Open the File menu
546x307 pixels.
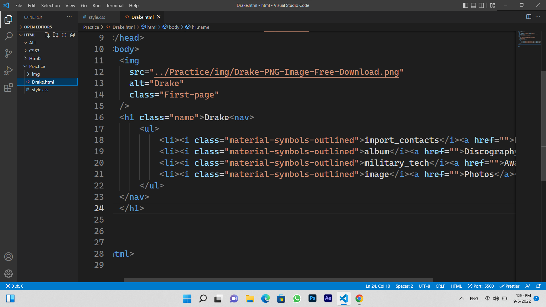tap(18, 5)
